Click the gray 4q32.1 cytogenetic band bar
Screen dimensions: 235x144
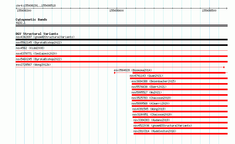click(x=121, y=26)
